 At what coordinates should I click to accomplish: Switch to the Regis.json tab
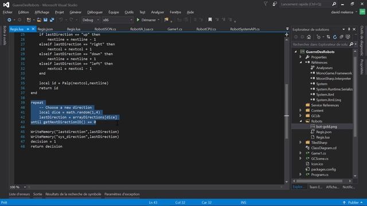(x=45, y=29)
